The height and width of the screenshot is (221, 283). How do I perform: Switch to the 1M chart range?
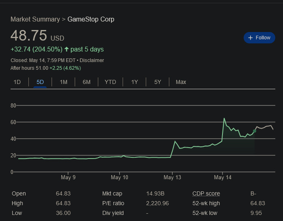[x=63, y=82]
